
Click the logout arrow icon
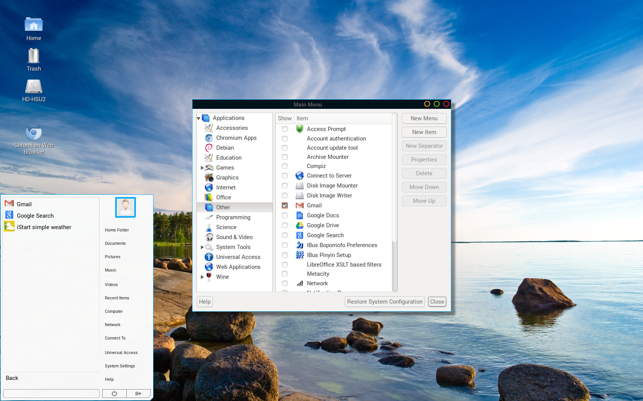coord(138,393)
